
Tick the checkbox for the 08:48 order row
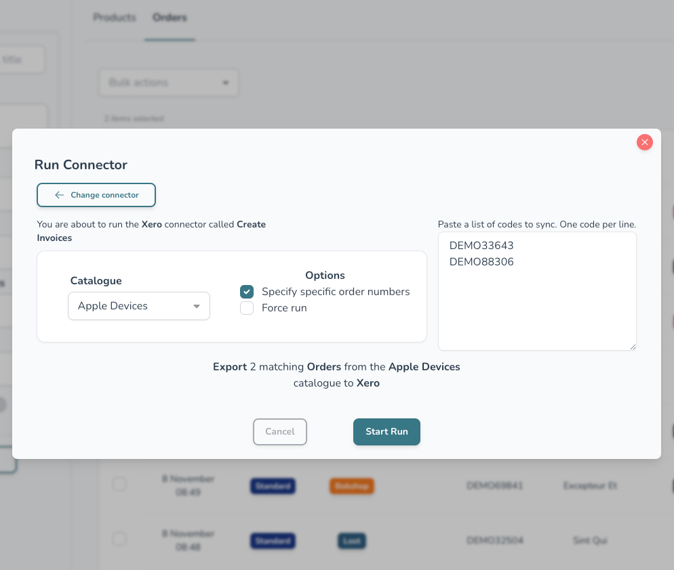pos(119,539)
